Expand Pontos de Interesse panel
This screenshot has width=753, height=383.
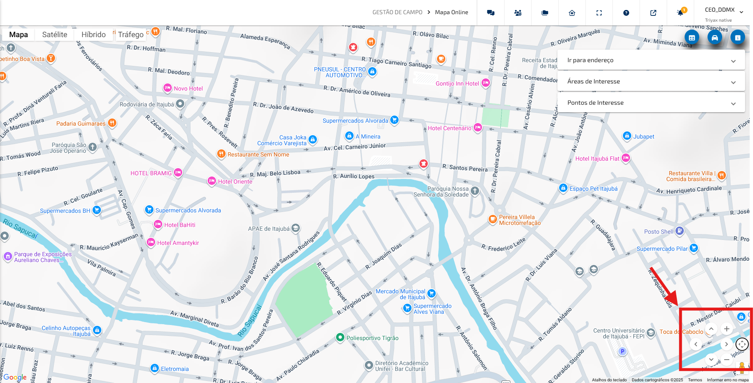click(651, 103)
